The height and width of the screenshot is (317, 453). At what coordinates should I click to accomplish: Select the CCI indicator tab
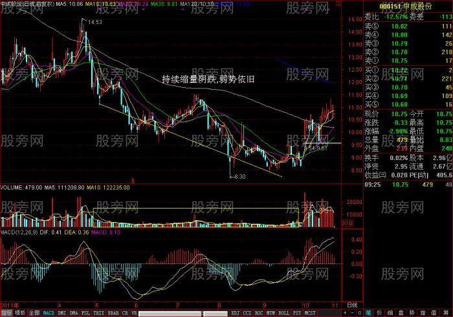247,313
